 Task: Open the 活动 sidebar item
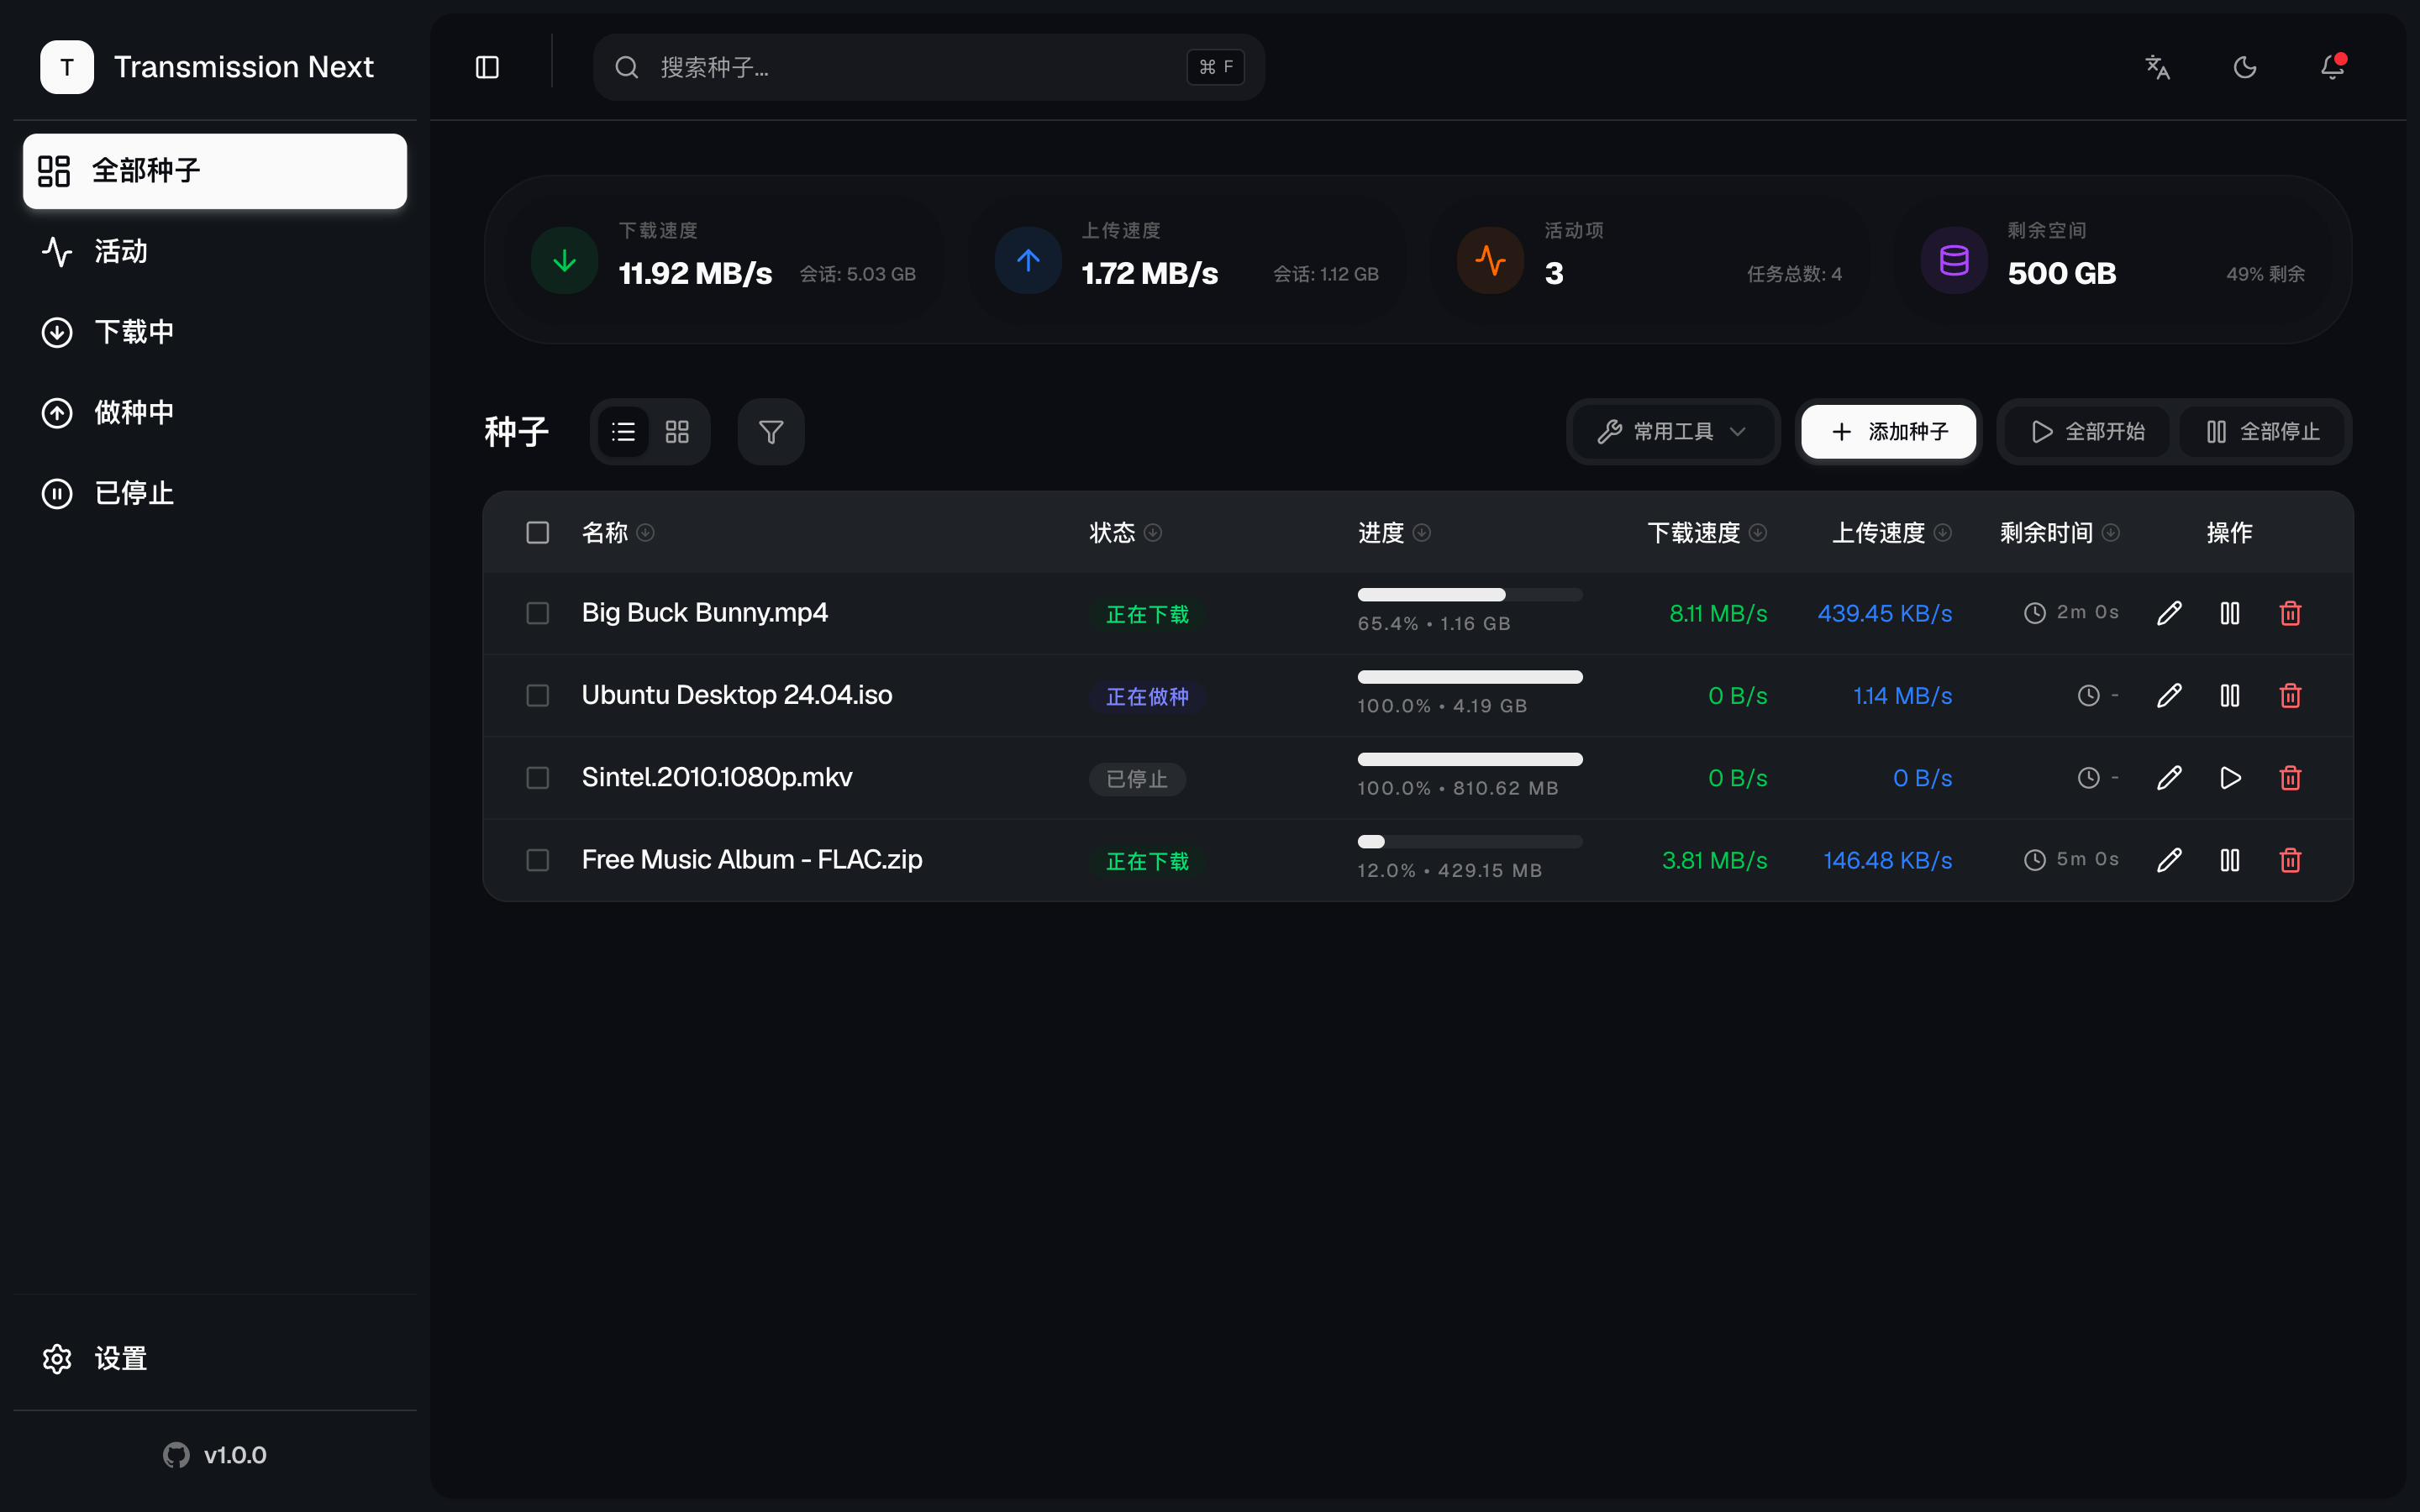coord(215,252)
